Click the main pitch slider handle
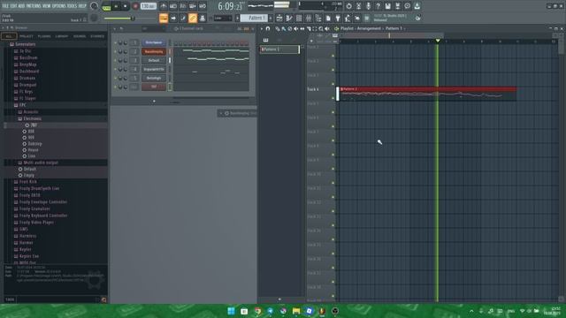Image resolution: width=566 pixels, height=318 pixels. tap(133, 18)
